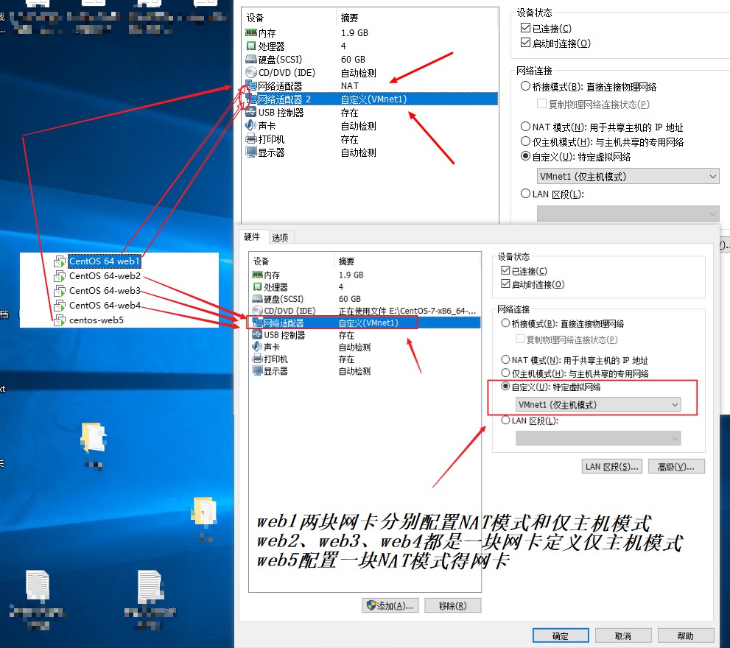The image size is (730, 648).
Task: Click the desktop file icon at bottom left
Action: point(38,585)
